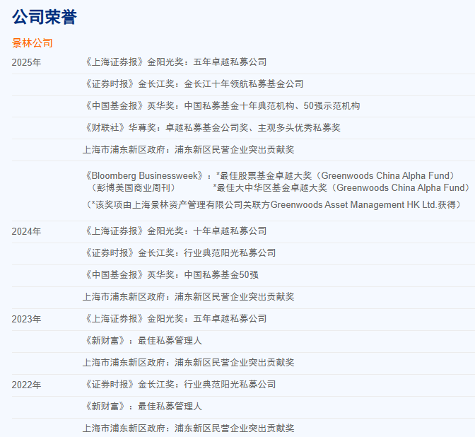Select the 2023 《新财富》最佳私募管理人 entry
The width and height of the screenshot is (475, 437).
pos(142,341)
